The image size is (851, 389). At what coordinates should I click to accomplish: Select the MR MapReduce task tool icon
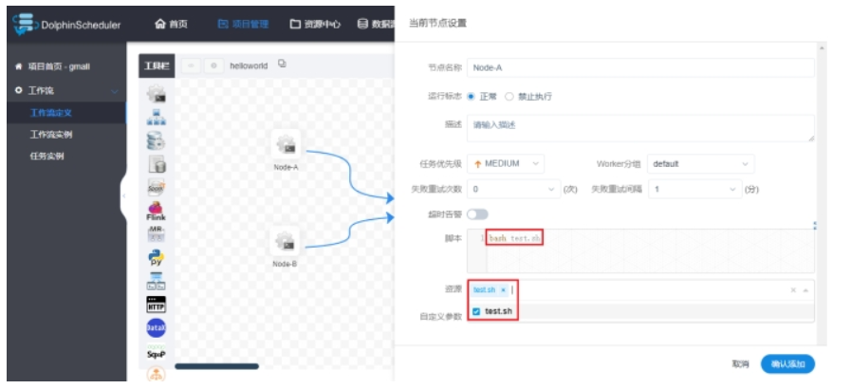click(157, 233)
